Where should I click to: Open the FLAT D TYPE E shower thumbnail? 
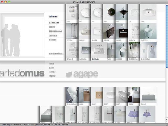click(x=108, y=114)
